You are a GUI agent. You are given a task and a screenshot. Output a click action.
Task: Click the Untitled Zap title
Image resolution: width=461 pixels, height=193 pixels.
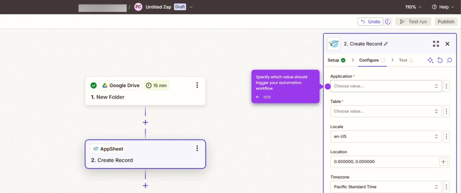click(158, 7)
